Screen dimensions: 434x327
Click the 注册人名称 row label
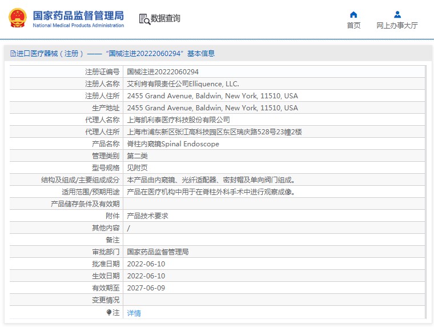pyautogui.click(x=102, y=83)
